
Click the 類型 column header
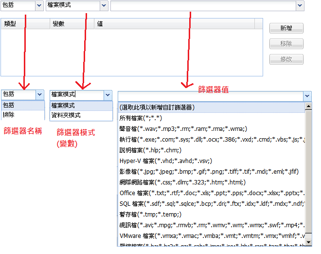point(26,24)
